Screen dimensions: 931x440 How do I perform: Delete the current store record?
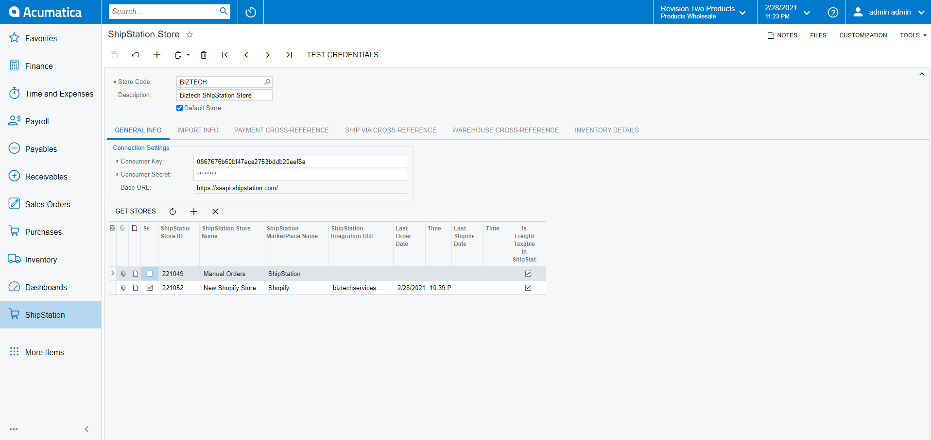pyautogui.click(x=204, y=55)
